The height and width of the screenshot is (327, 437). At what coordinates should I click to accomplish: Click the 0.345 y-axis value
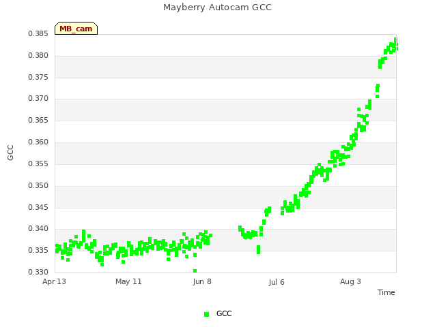coord(38,207)
